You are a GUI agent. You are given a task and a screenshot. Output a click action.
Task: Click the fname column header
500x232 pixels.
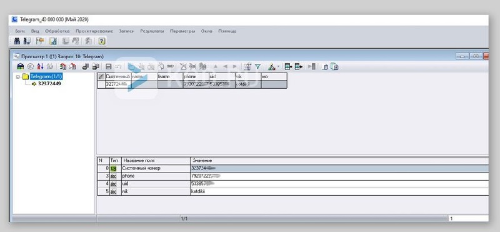170,76
